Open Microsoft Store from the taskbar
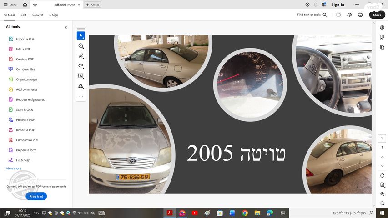Screen dimensions: 388x218 coord(220,213)
